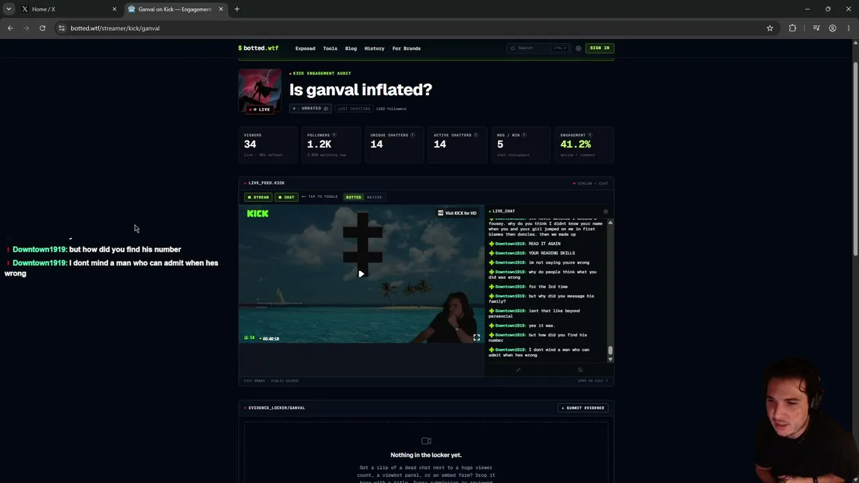Click the Visit KICK for HD link
859x483 pixels.
tap(457, 213)
